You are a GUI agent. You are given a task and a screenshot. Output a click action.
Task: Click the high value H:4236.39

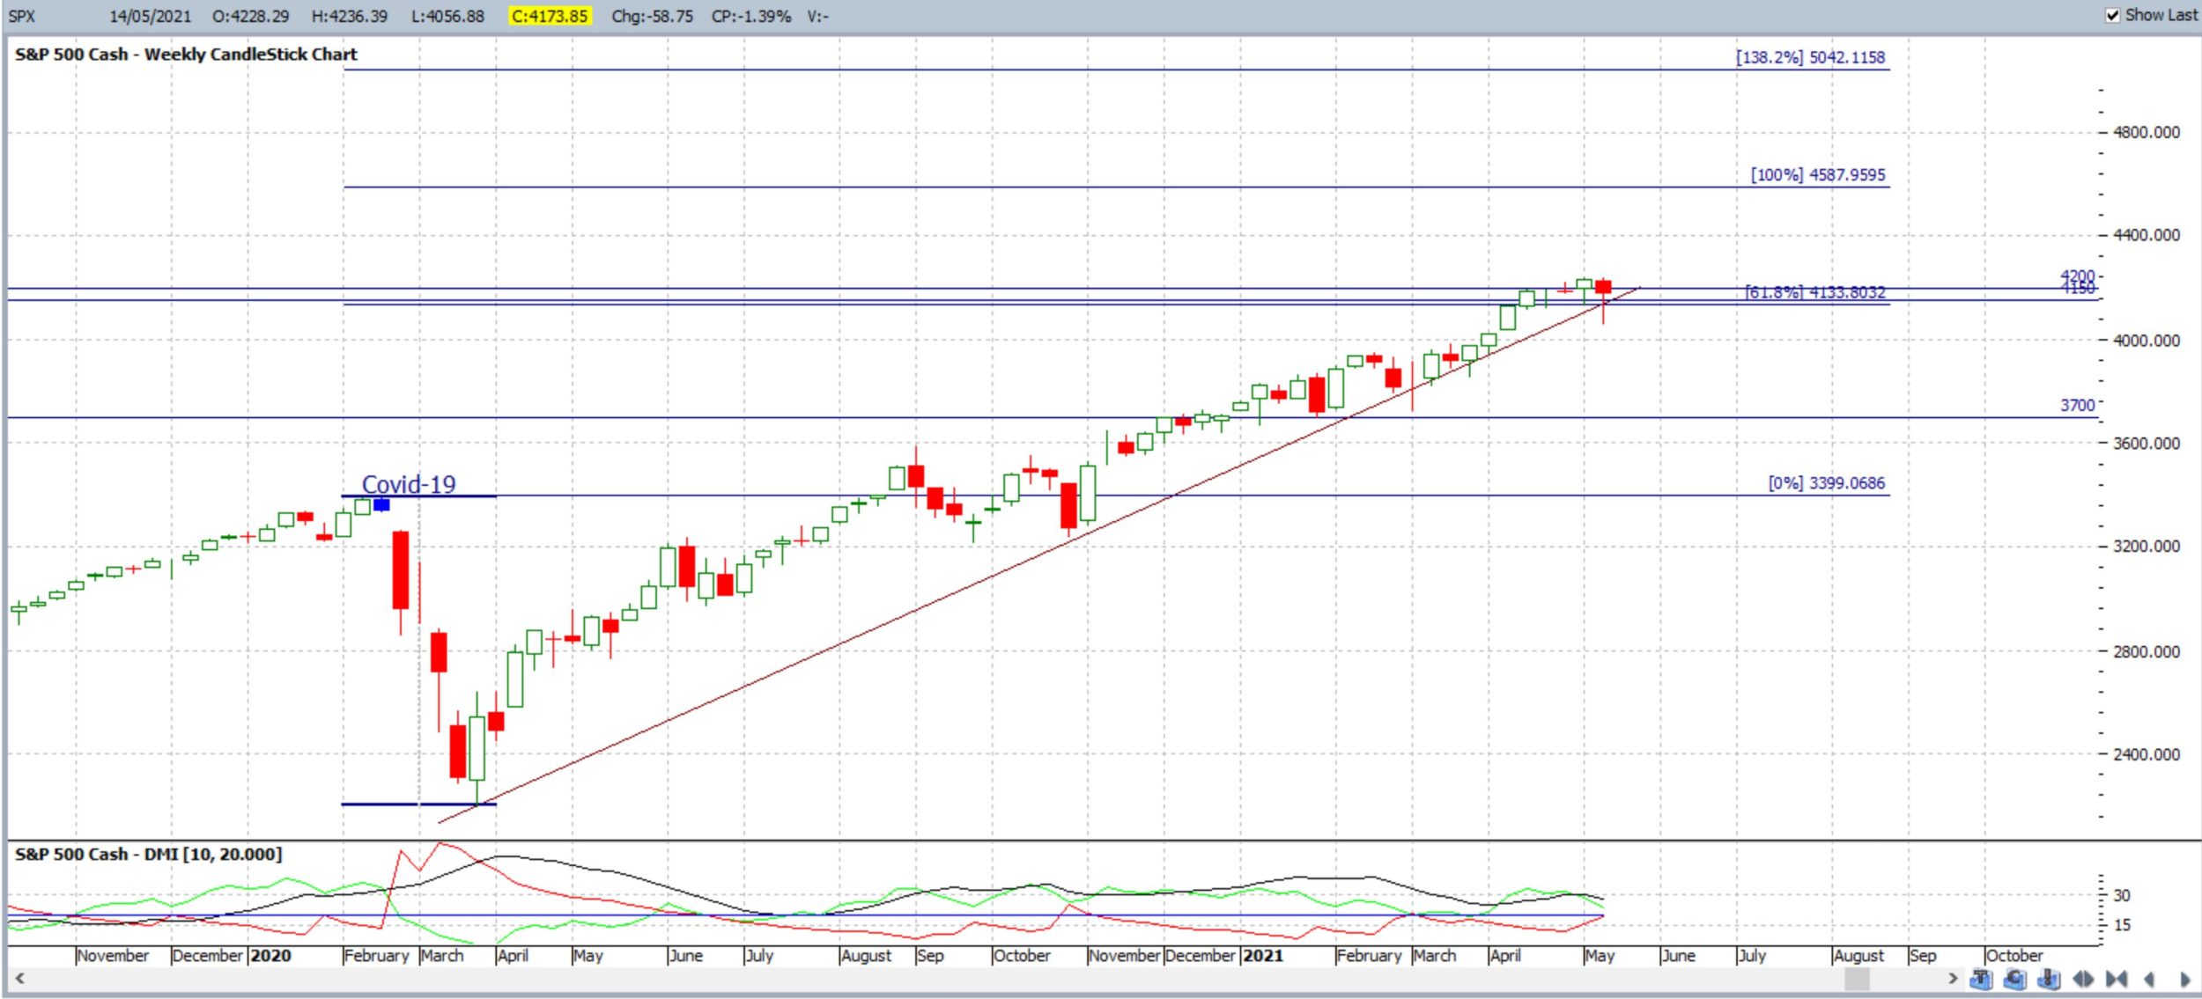coord(349,16)
